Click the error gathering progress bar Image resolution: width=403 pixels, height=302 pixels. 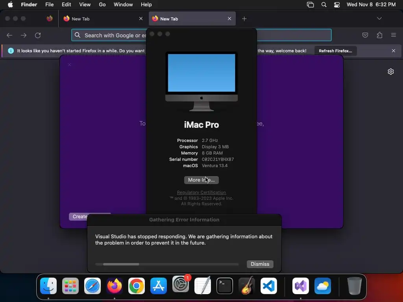point(167,264)
